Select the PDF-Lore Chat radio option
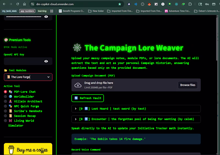This screenshot has width=220, height=155. pyautogui.click(x=5, y=92)
